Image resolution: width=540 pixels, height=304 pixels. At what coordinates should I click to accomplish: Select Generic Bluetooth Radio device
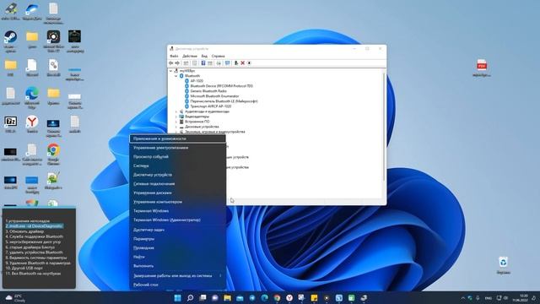click(208, 91)
